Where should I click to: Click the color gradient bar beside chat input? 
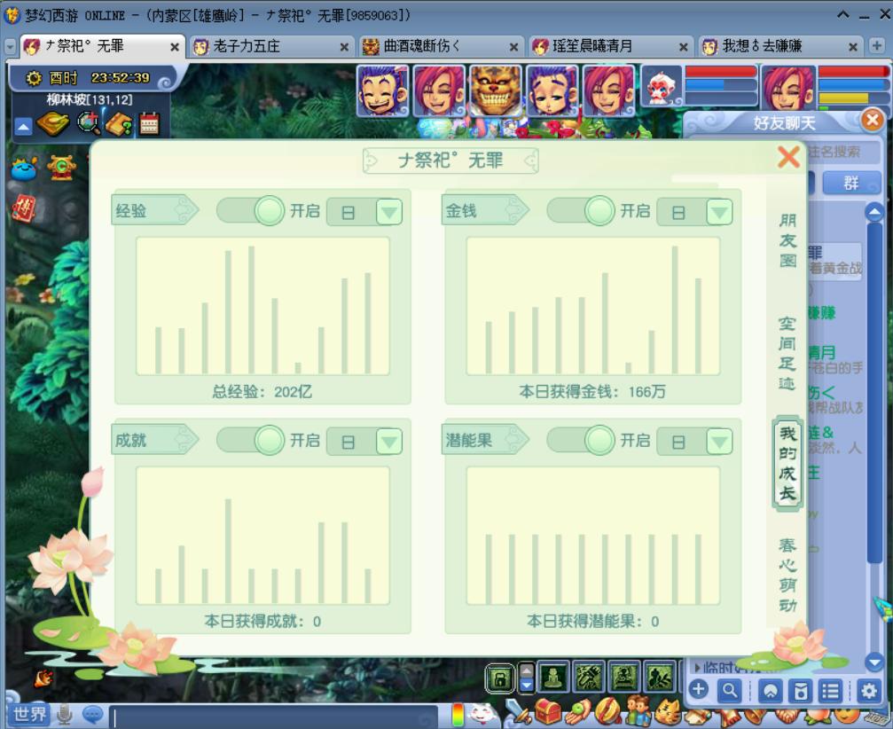click(x=458, y=715)
